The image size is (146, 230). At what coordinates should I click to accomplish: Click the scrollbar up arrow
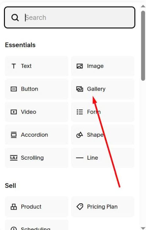tap(143, 6)
